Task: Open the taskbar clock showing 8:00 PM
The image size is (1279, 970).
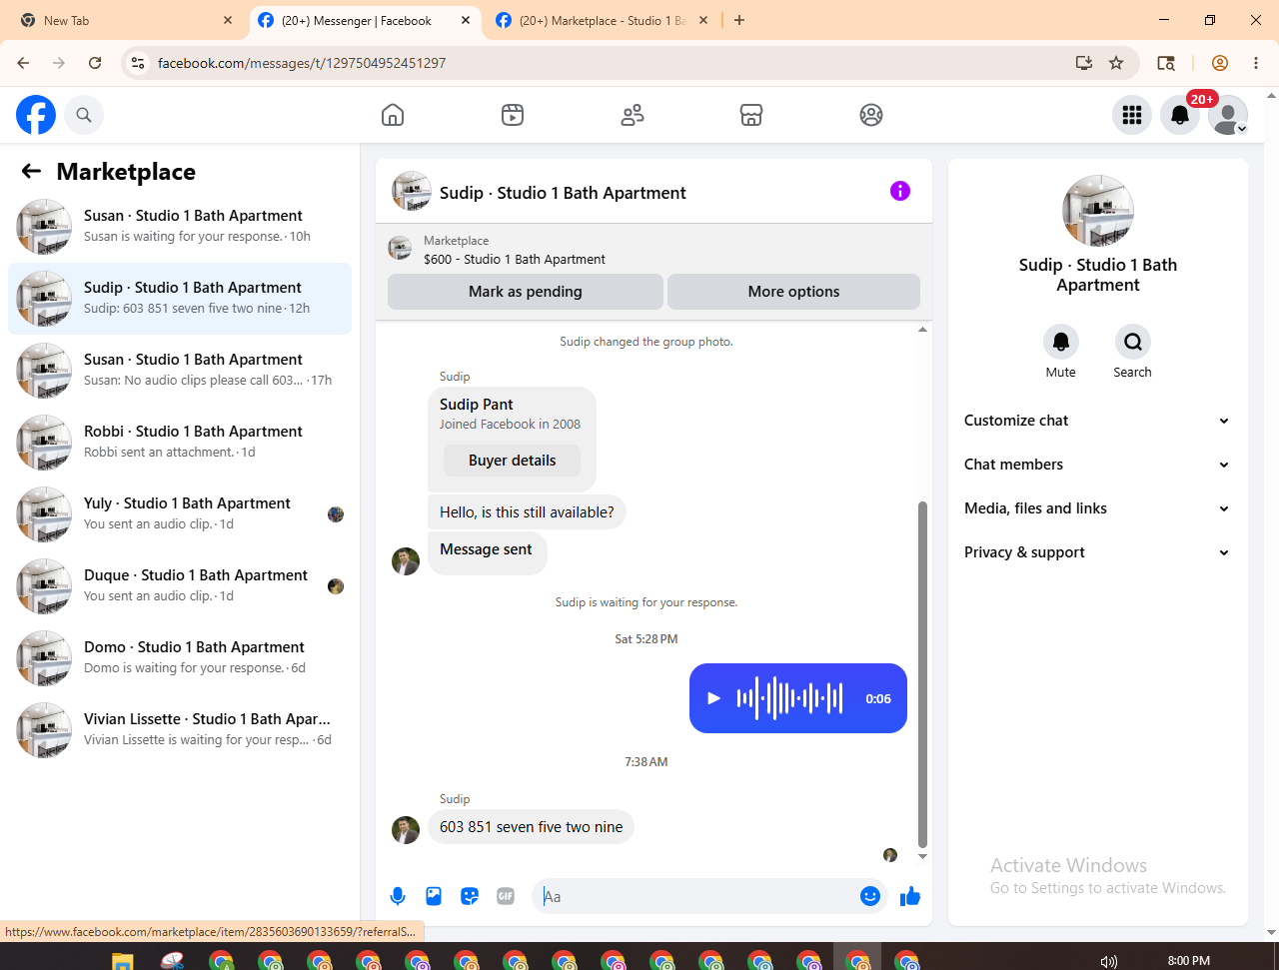Action: (x=1189, y=961)
